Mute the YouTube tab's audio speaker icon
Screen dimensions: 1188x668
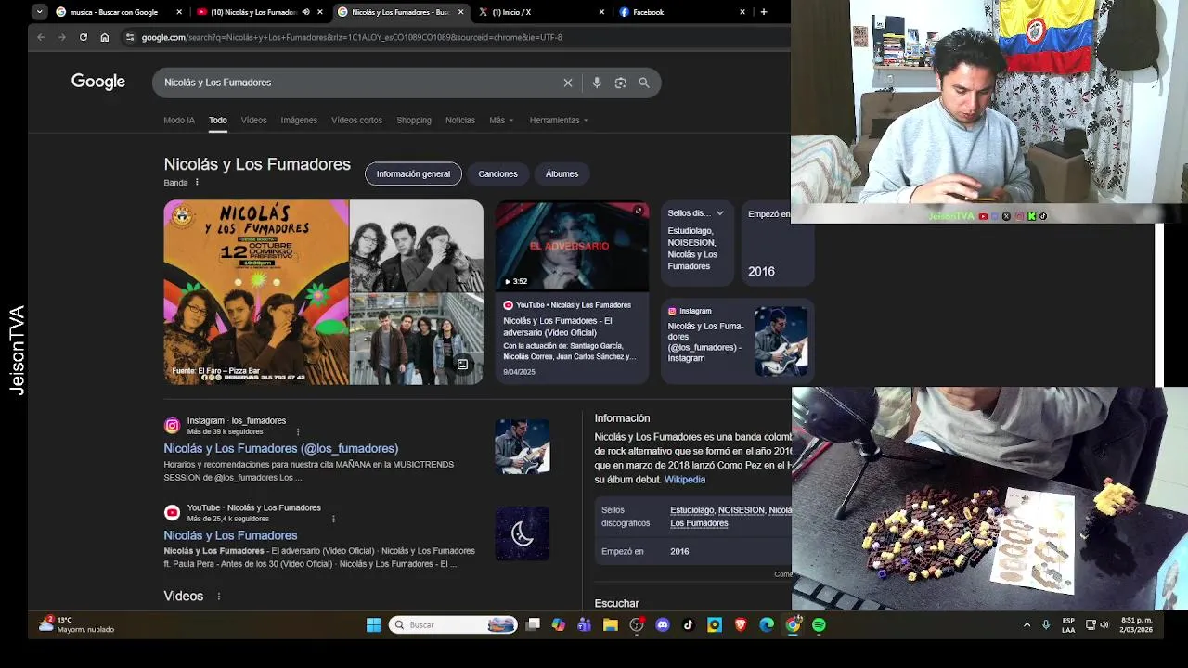tap(305, 12)
